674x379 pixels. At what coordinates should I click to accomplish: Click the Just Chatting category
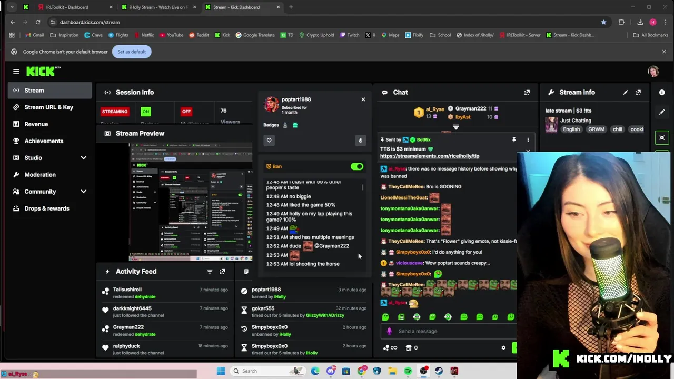click(576, 121)
